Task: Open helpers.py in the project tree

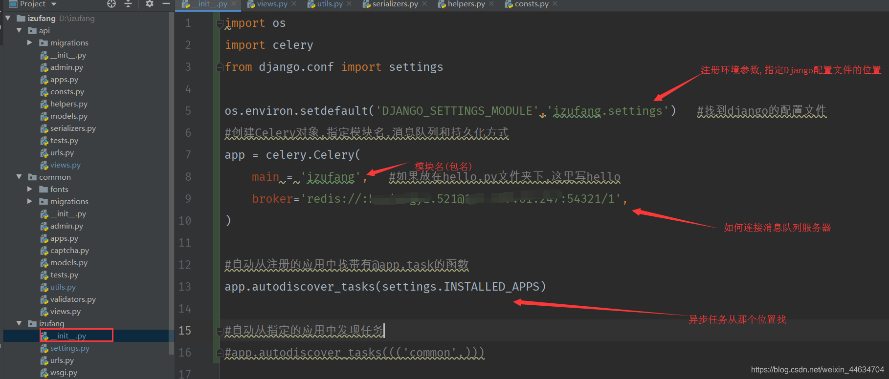Action: click(x=69, y=104)
